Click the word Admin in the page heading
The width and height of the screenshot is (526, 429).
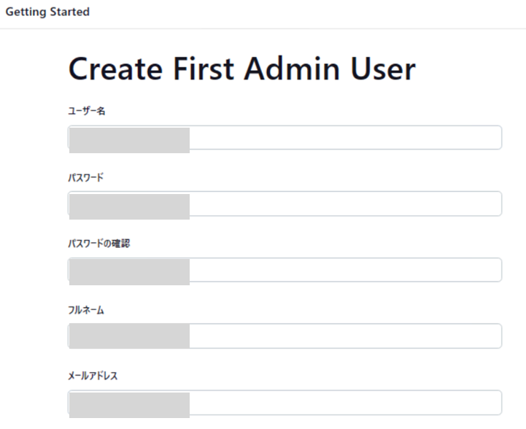click(292, 69)
